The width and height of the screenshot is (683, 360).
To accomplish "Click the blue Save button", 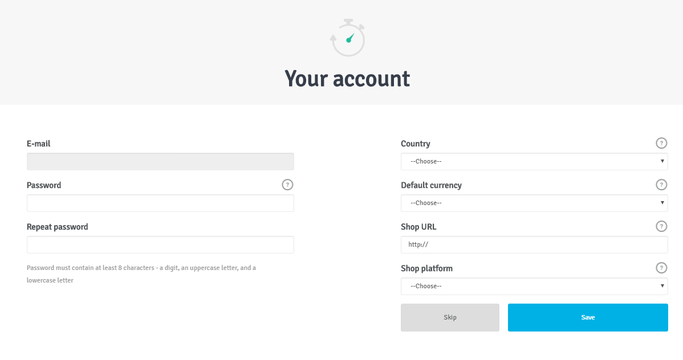I will [x=588, y=317].
